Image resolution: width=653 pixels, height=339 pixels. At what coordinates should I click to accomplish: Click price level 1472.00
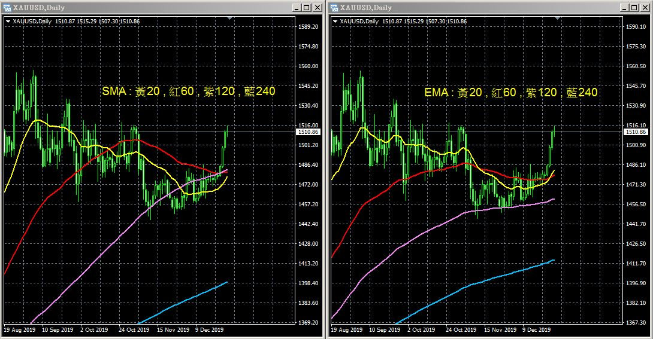pyautogui.click(x=308, y=185)
